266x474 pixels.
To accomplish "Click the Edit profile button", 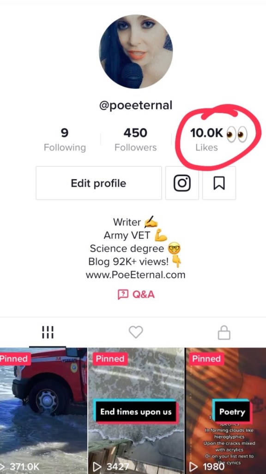I will [x=99, y=183].
